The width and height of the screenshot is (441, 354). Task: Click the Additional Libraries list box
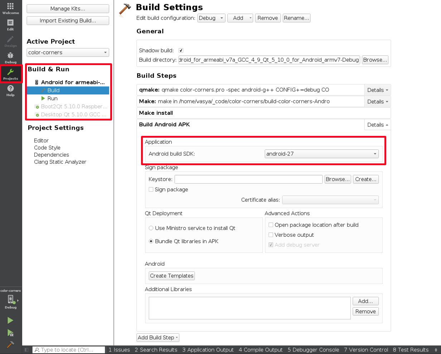click(x=249, y=308)
